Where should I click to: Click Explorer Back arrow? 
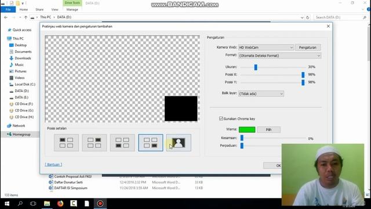[x=6, y=17]
